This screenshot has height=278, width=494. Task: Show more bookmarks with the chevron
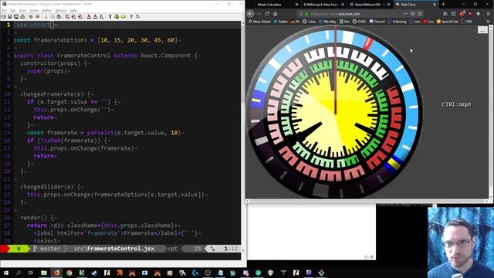pos(488,22)
